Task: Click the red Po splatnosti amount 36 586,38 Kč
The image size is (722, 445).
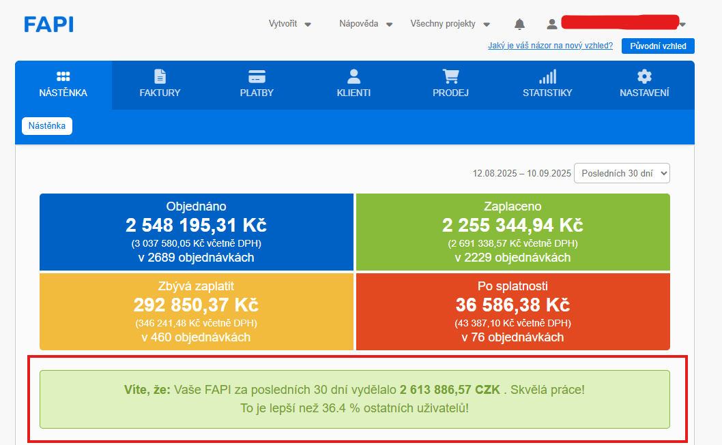Action: (512, 305)
